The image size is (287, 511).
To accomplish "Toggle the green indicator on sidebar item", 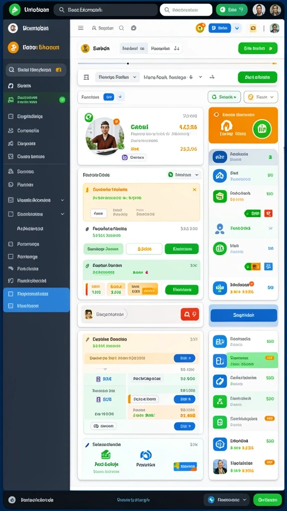I will [62, 100].
